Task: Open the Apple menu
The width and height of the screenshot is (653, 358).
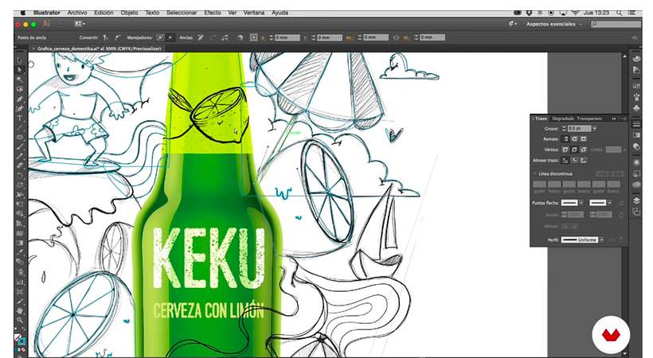Action: (x=23, y=13)
